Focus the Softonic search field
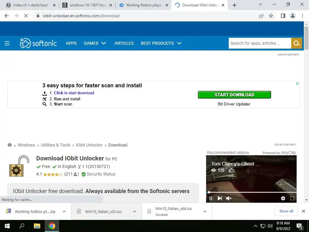Image resolution: width=309 pixels, height=232 pixels. [260, 43]
